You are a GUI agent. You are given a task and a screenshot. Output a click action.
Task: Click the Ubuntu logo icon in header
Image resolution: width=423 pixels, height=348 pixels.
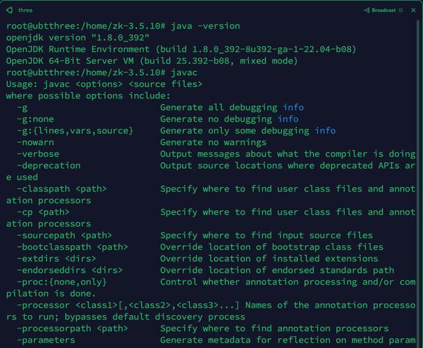pyautogui.click(x=10, y=10)
